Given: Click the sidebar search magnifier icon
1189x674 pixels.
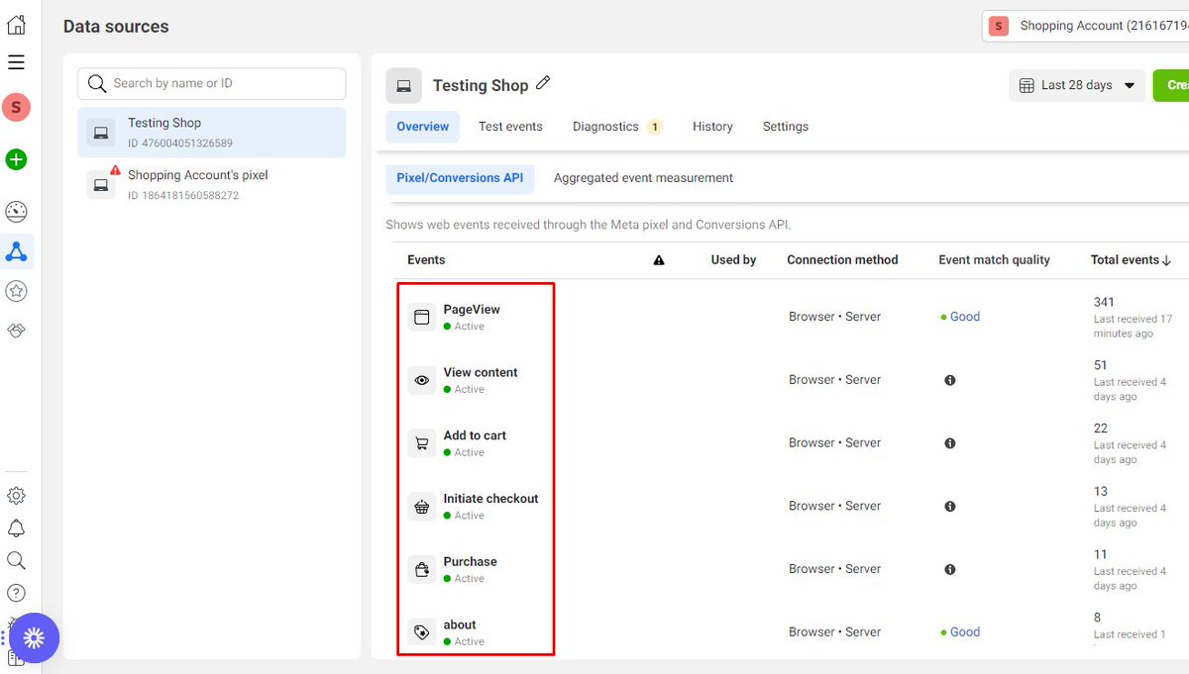Looking at the screenshot, I should [x=16, y=560].
